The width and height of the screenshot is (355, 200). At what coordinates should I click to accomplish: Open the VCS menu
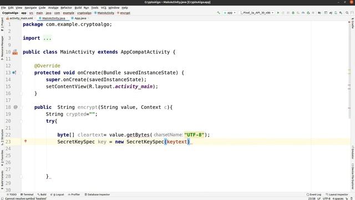click(103, 7)
